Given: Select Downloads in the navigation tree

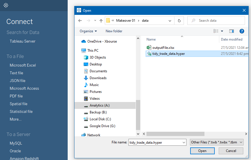Looking at the screenshot, I should [x=98, y=78].
